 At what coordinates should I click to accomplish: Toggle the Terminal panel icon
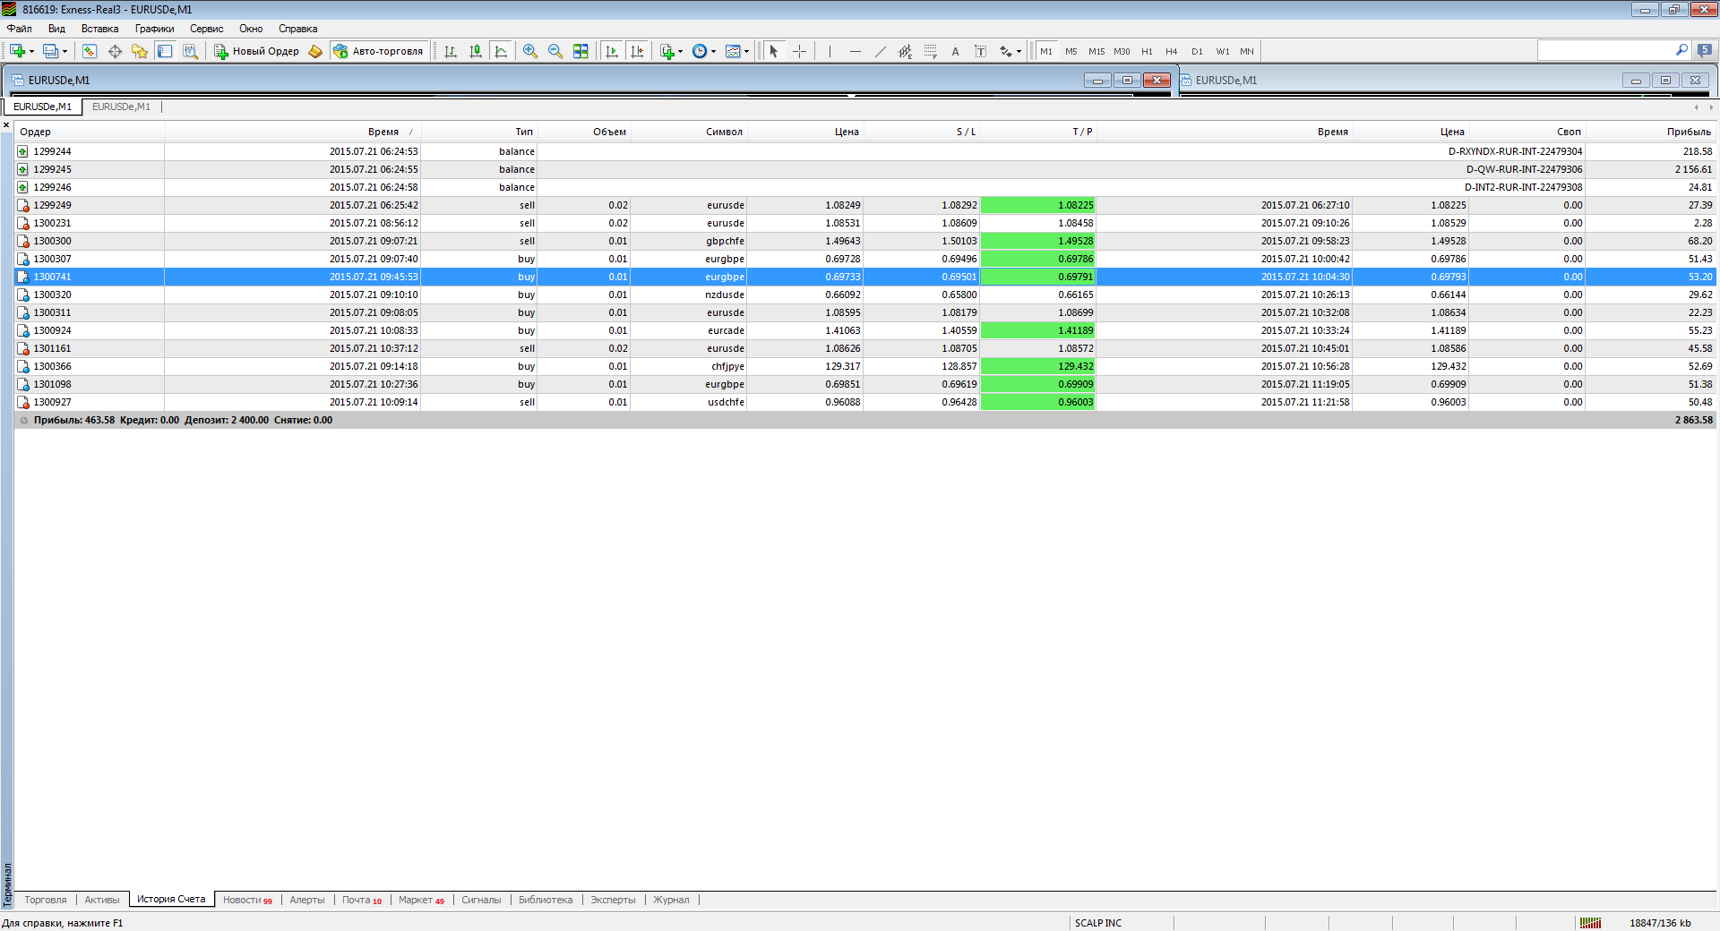coord(165,51)
